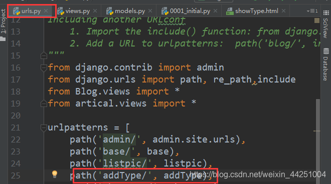Image resolution: width=331 pixels, height=184 pixels.
Task: Click line number 22 in the gutter
Action: tap(16, 139)
